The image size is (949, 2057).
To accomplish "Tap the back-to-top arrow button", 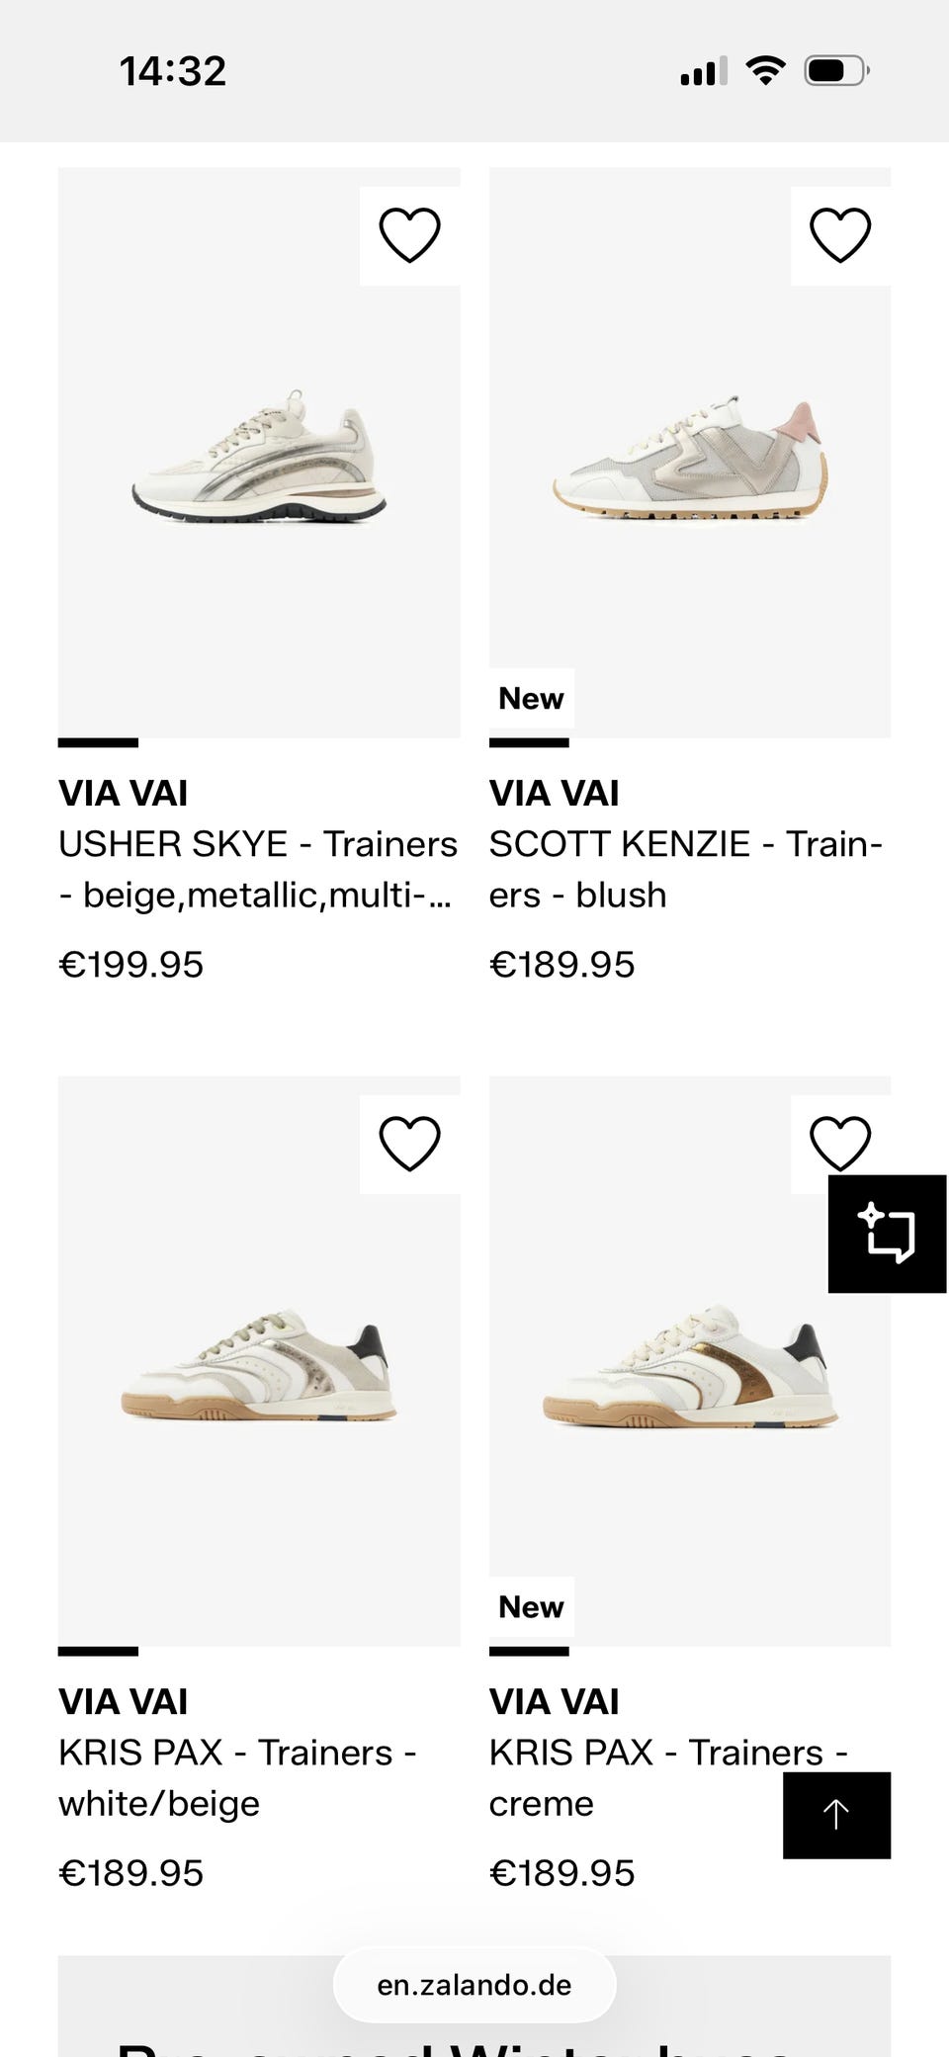I will tap(836, 1815).
